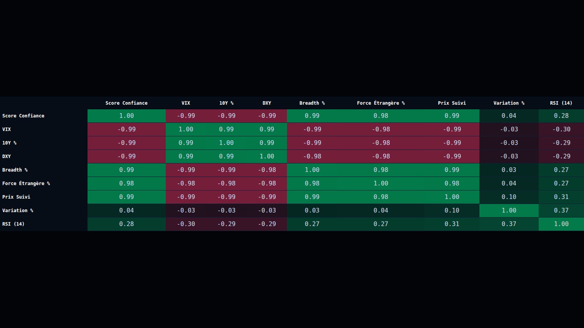Select the Breadth % row label
This screenshot has width=584, height=328.
[44, 170]
